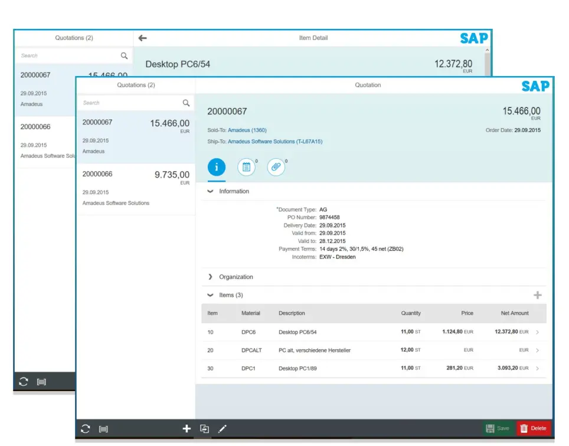The height and width of the screenshot is (446, 569).
Task: Click the 12.372,80 amount in Item Detail header
Action: tap(453, 64)
